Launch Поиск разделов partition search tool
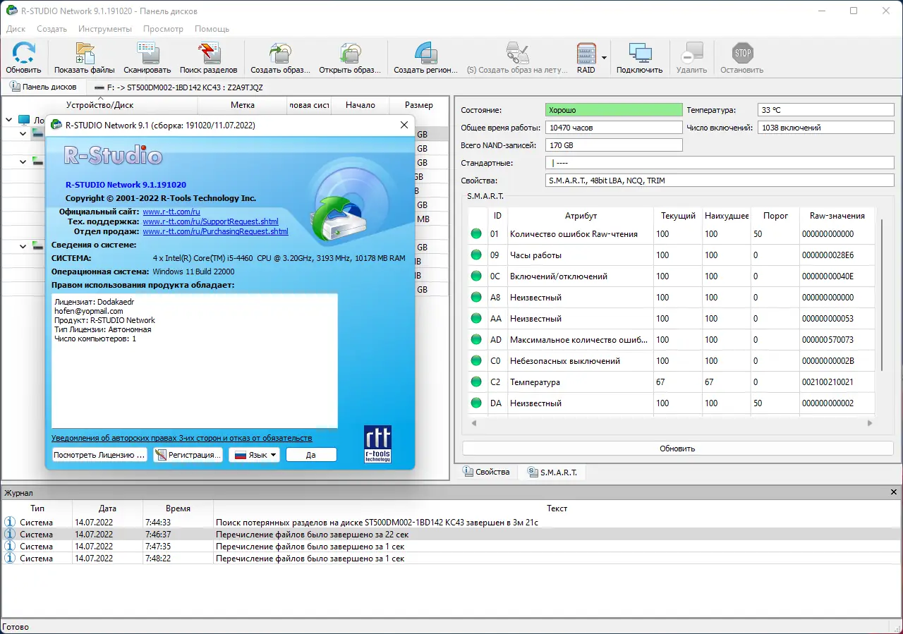Screen dimensions: 903x634 (x=208, y=53)
